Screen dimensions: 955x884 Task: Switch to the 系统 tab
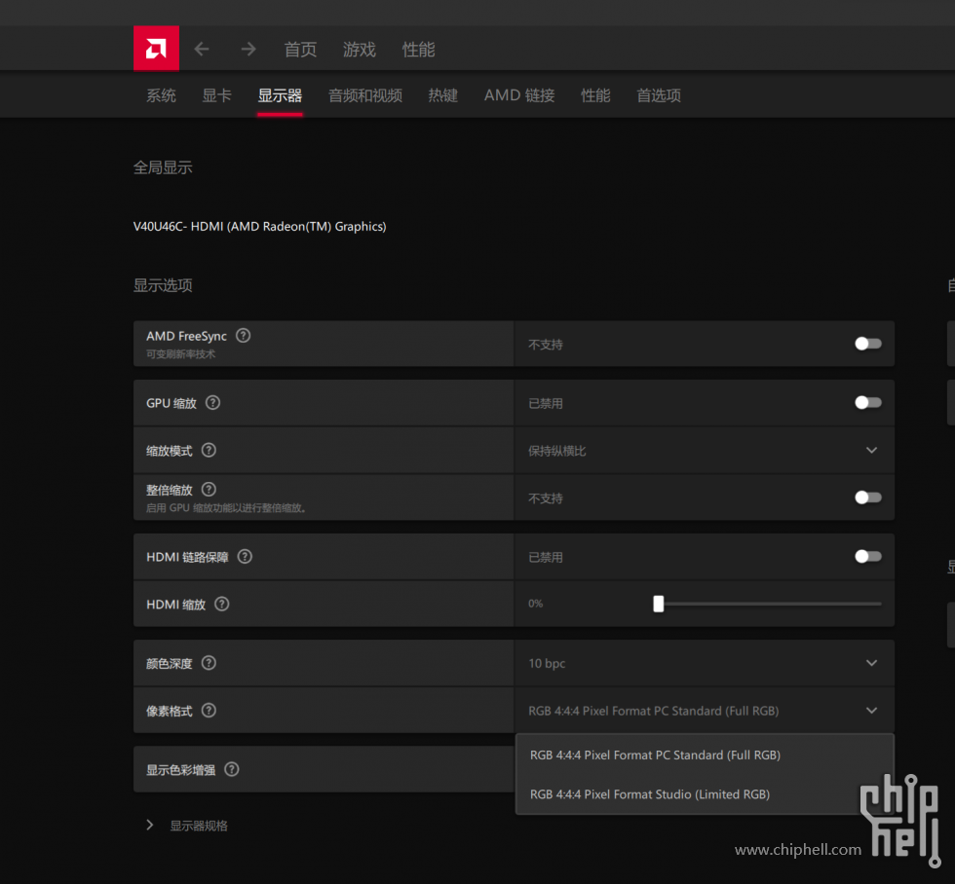tap(161, 95)
